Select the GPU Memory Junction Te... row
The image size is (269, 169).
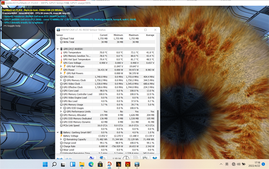105,56
